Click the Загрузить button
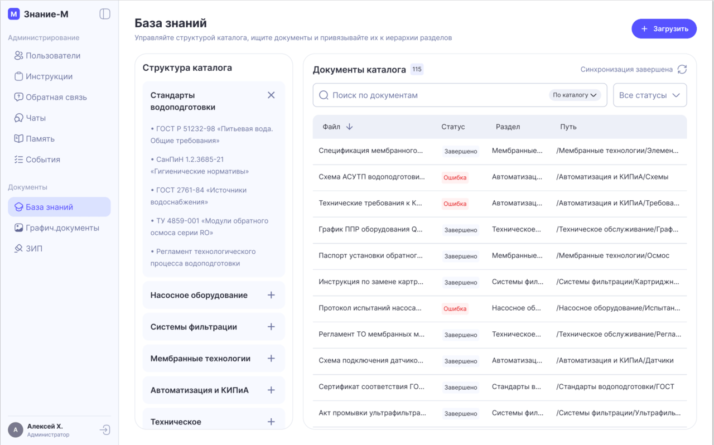Viewport: 714px width, 445px height. 664,29
